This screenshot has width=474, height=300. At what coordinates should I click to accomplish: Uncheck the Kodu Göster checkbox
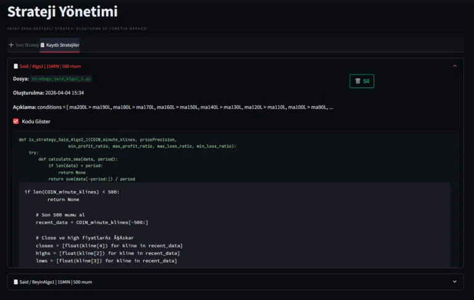(15, 121)
